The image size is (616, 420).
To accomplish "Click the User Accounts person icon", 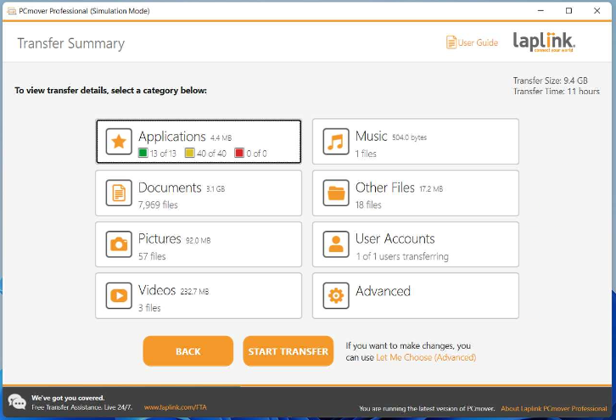I will pyautogui.click(x=336, y=244).
